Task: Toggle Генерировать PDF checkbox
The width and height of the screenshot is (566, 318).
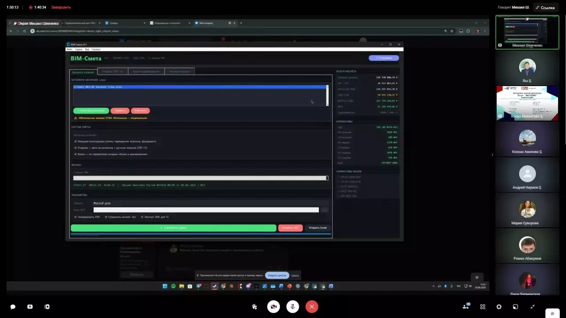Action: coord(76,217)
